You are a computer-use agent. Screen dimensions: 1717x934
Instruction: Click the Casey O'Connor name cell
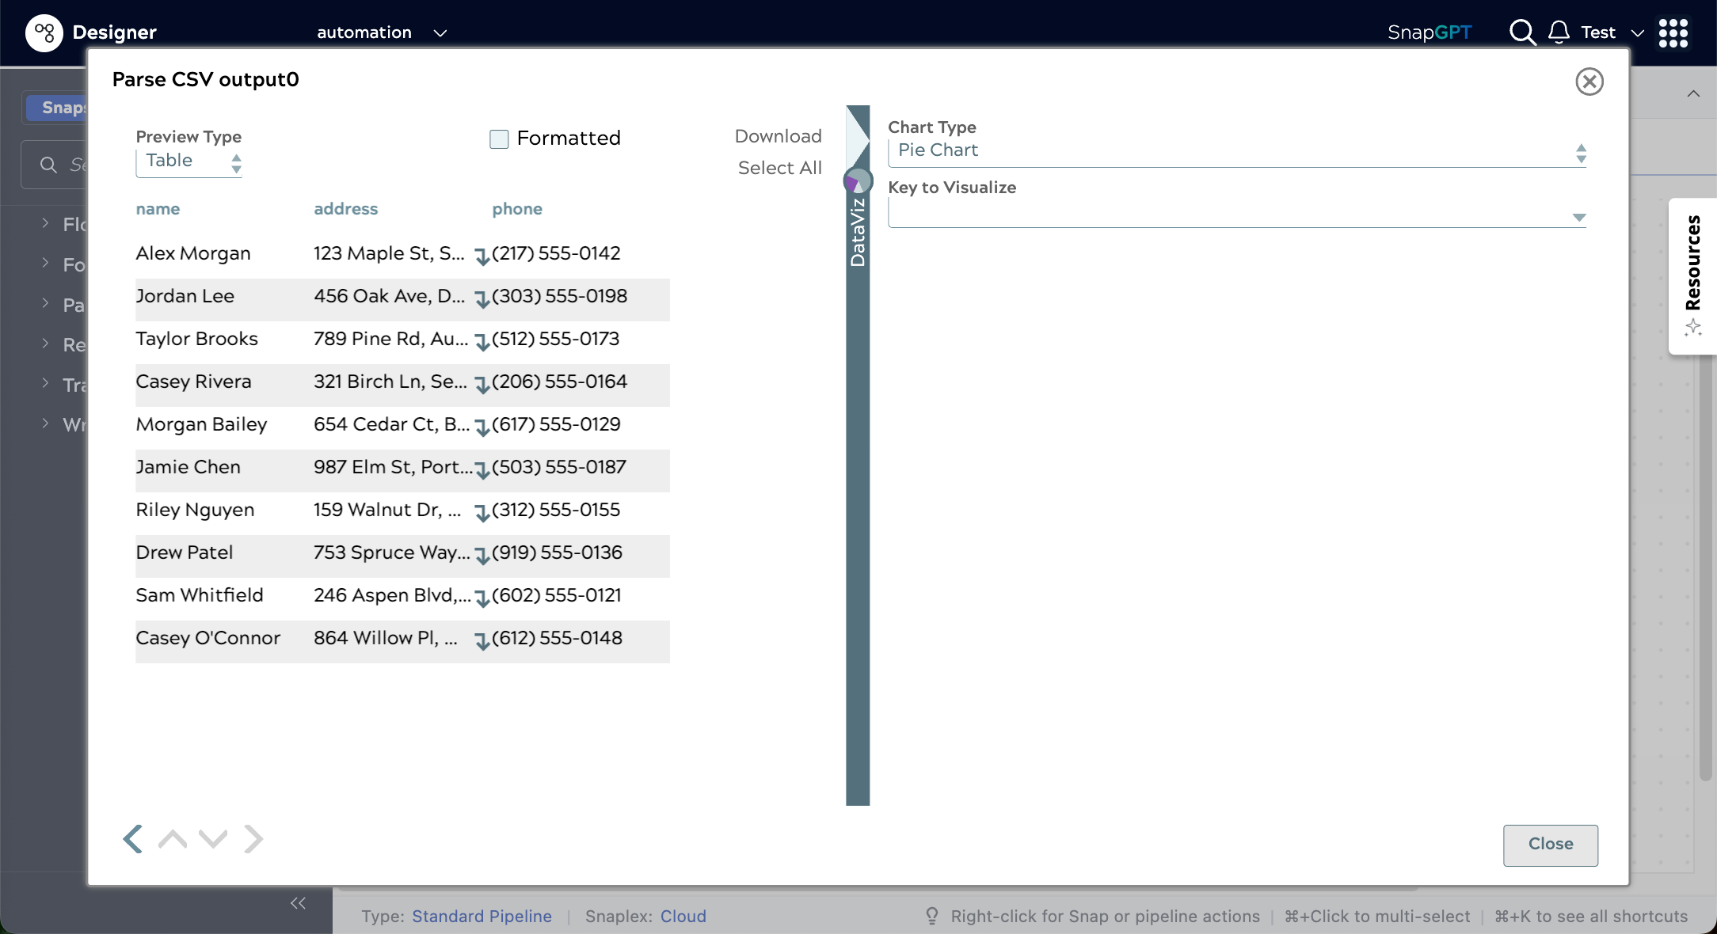click(x=207, y=638)
